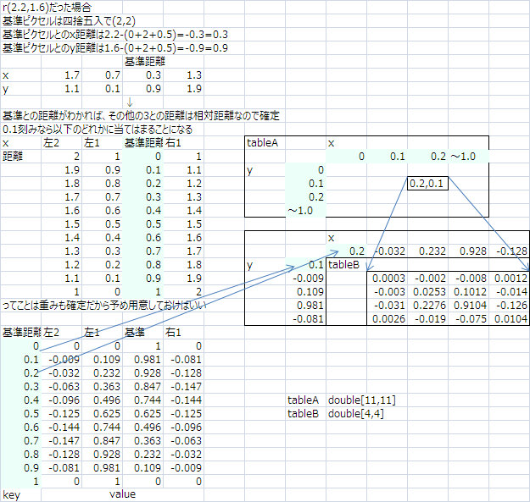Click the -0.019 cell in tableB
Screen dimensions: 530x502
pos(430,319)
